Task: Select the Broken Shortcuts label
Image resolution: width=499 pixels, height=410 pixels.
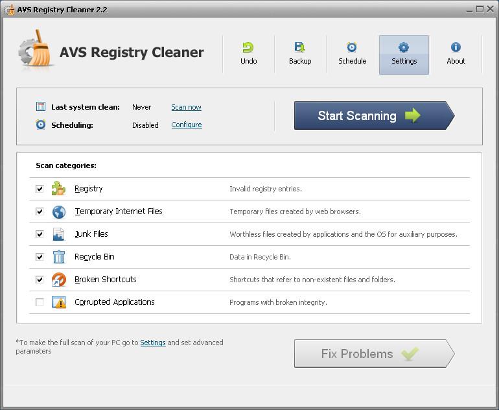Action: pos(106,280)
